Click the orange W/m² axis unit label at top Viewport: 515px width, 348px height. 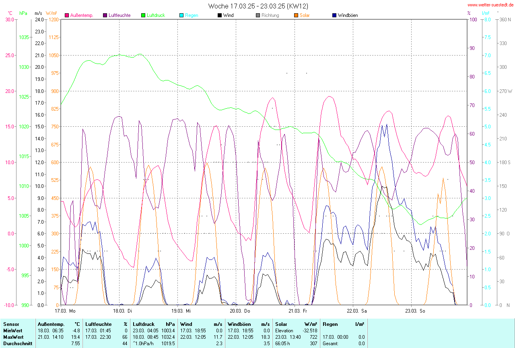[51, 13]
